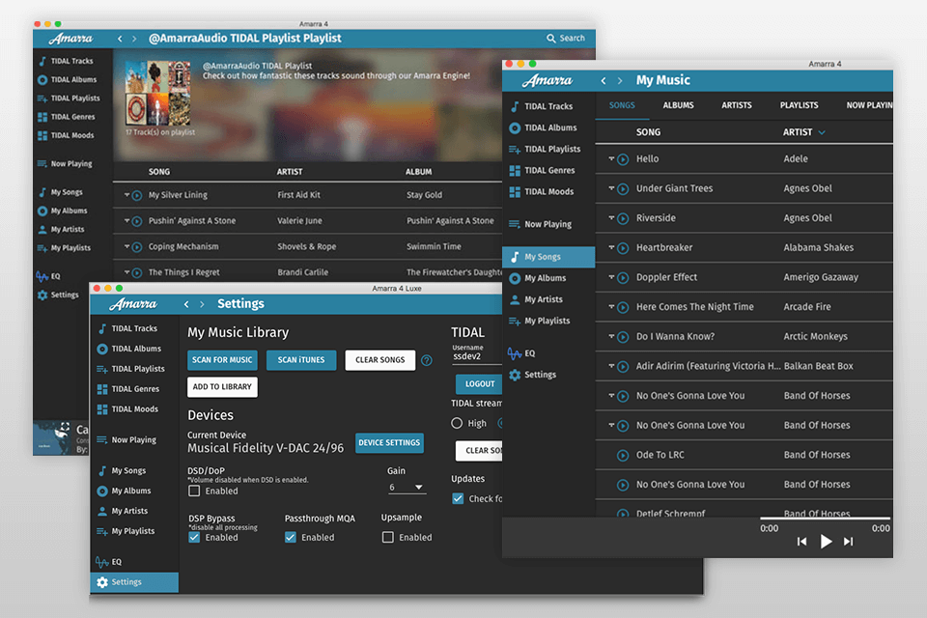Uncheck Passthrough MQA Enabled
The image size is (927, 618).
tap(291, 537)
